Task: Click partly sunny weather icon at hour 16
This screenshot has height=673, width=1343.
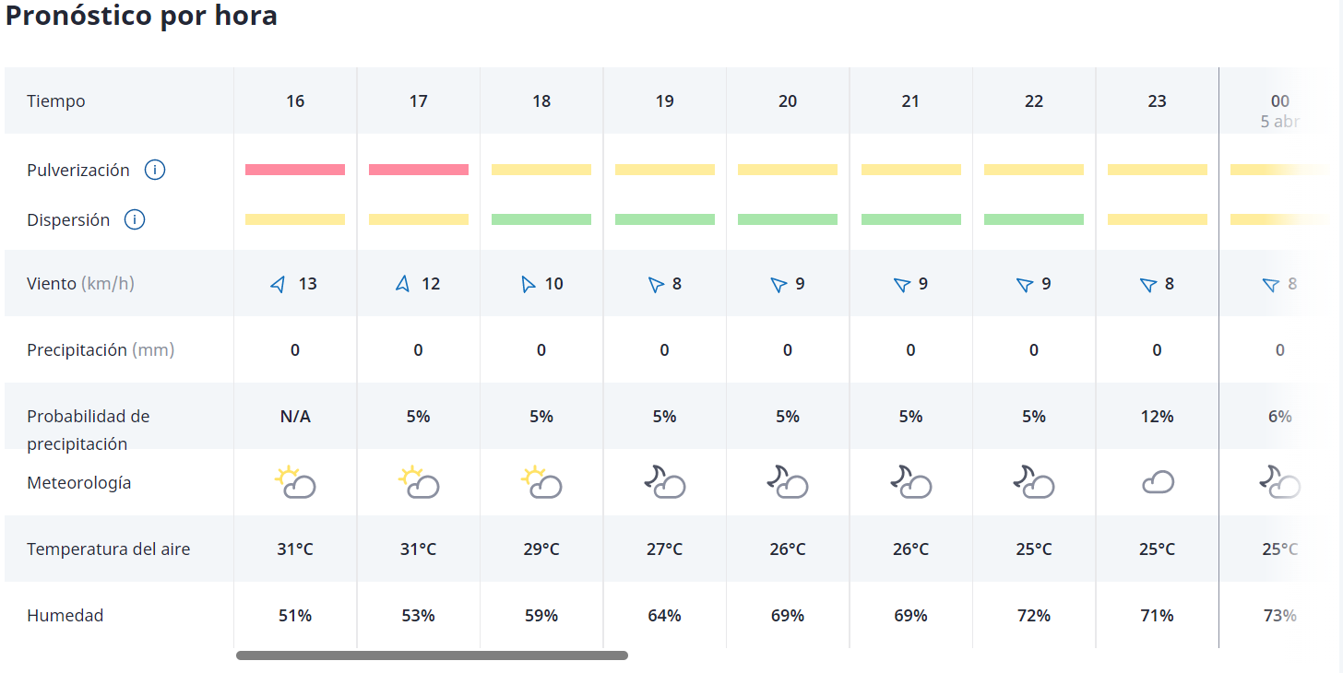Action: 295,482
